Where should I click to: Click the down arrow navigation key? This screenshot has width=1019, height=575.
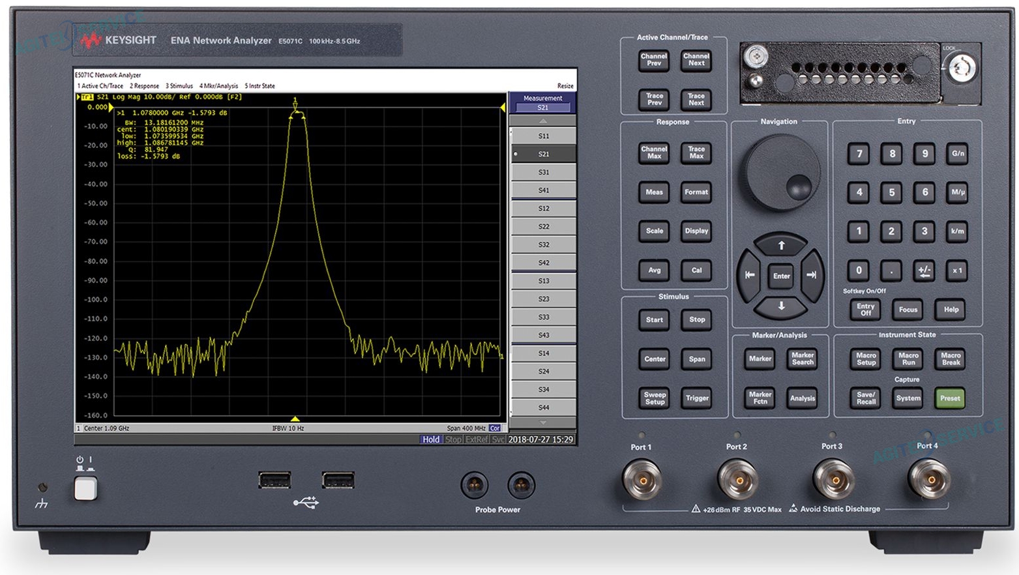pos(781,306)
